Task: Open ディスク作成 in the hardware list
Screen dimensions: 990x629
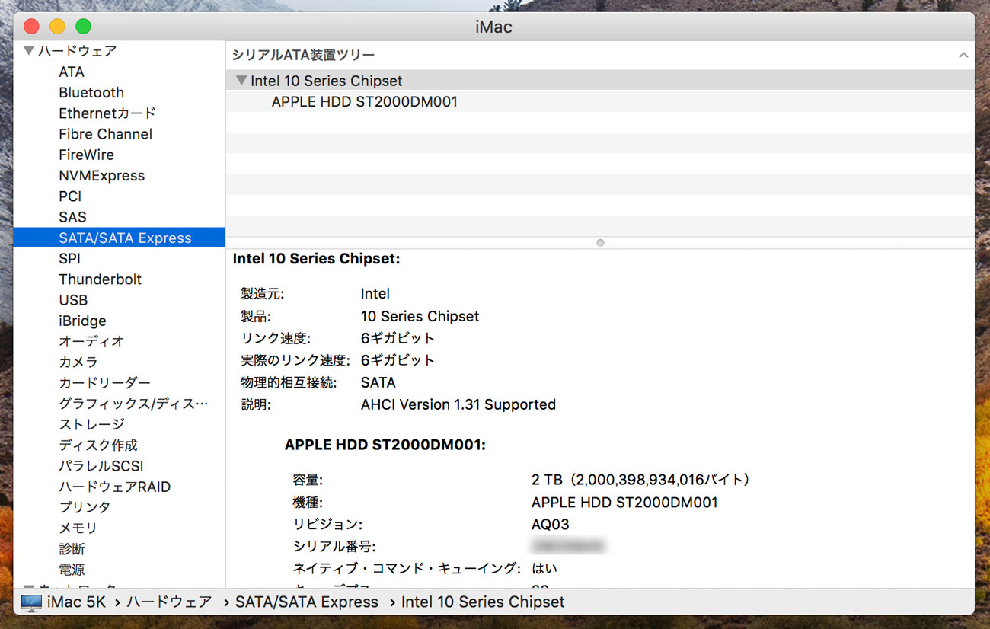Action: [98, 445]
